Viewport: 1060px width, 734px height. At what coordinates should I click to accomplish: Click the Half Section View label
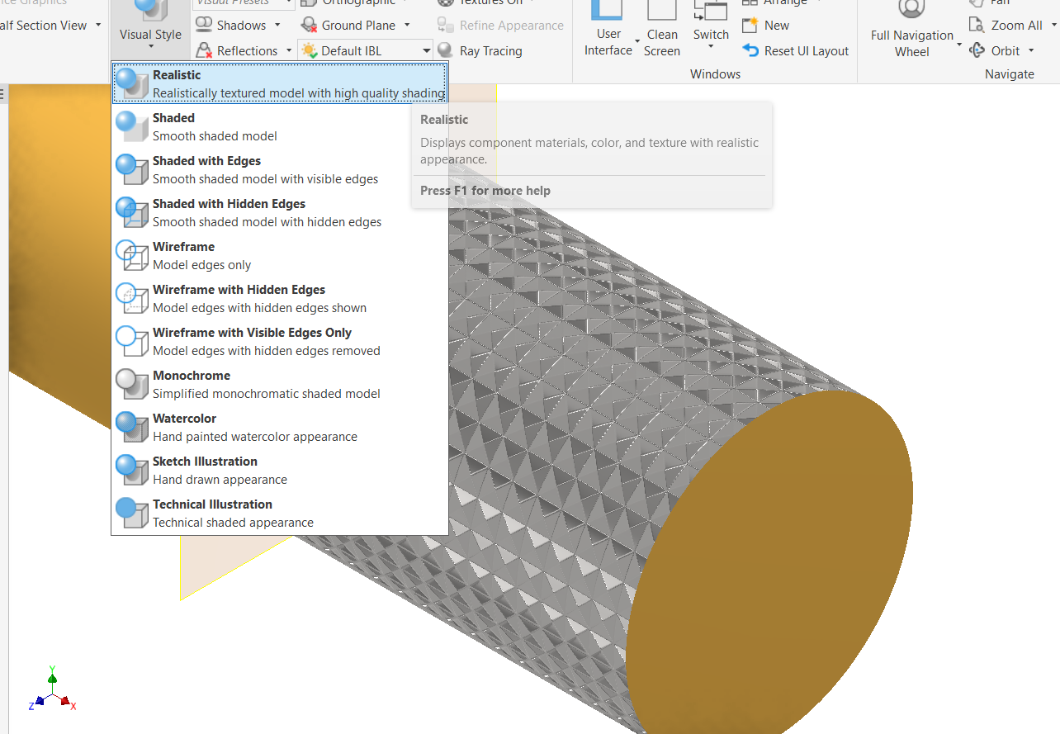[x=43, y=26]
